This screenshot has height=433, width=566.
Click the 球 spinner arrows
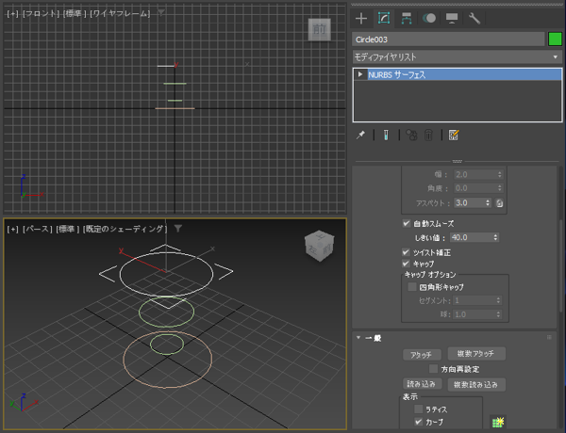(x=498, y=314)
